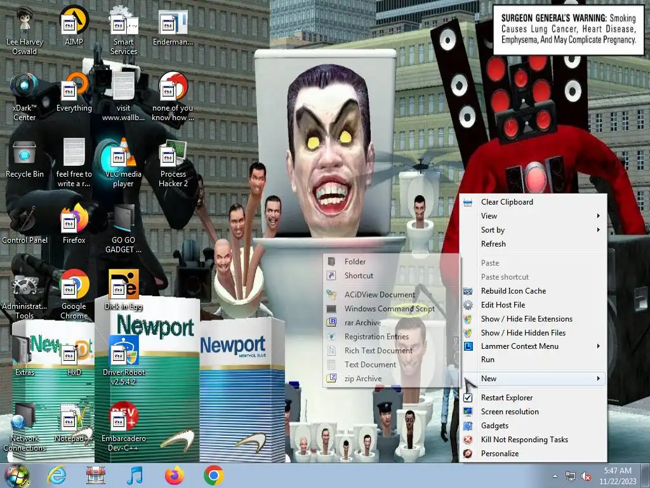
Task: Create a new zip Archive
Action: pos(391,379)
